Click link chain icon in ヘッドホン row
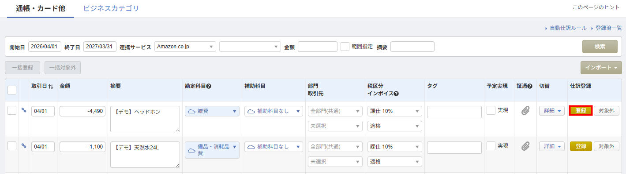 24,110
